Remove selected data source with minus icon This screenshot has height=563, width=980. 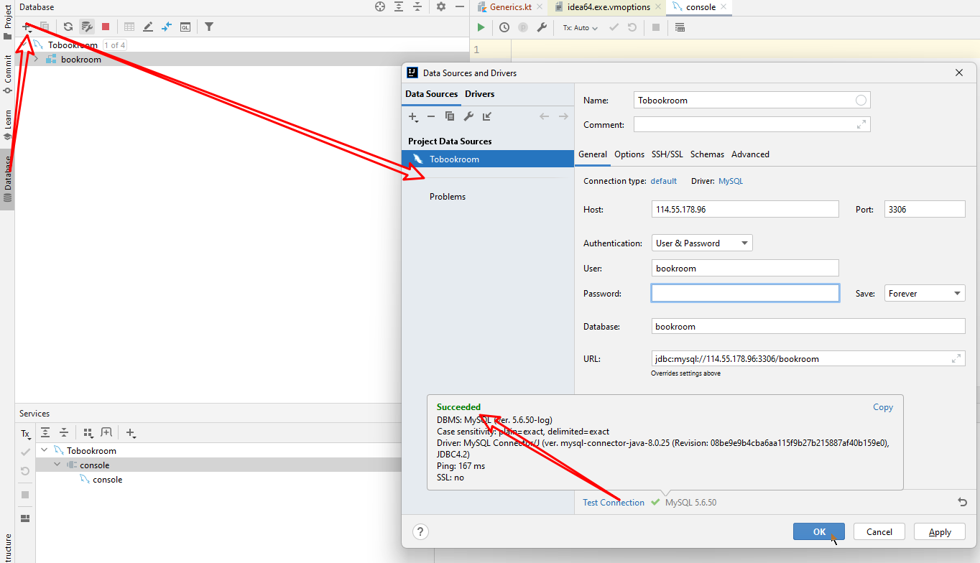pyautogui.click(x=430, y=116)
